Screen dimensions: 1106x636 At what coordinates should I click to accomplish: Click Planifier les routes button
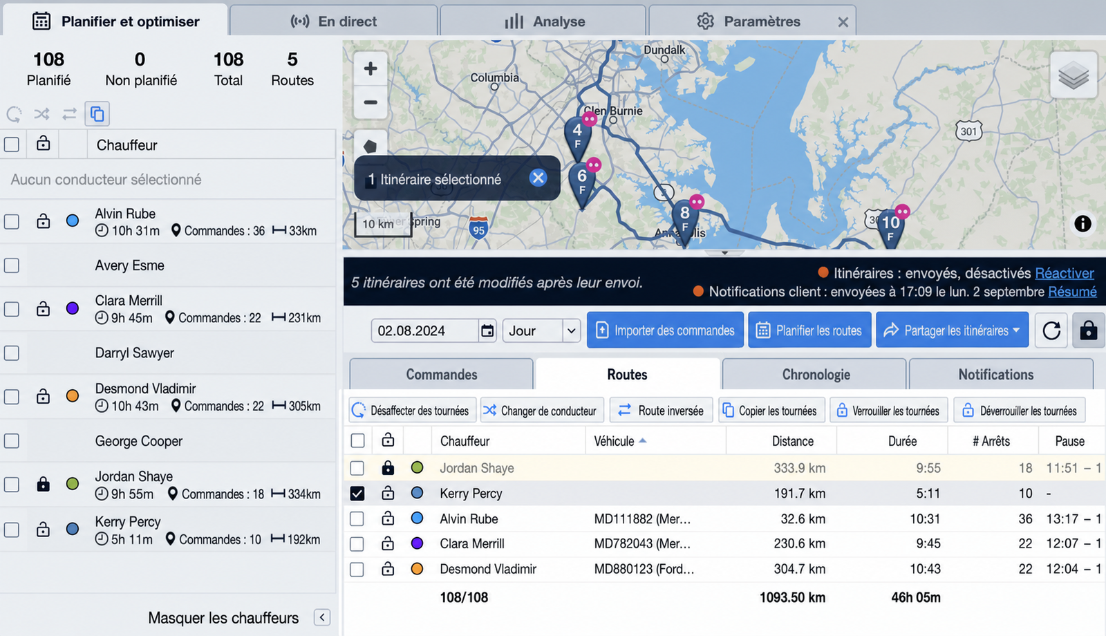[x=809, y=330]
